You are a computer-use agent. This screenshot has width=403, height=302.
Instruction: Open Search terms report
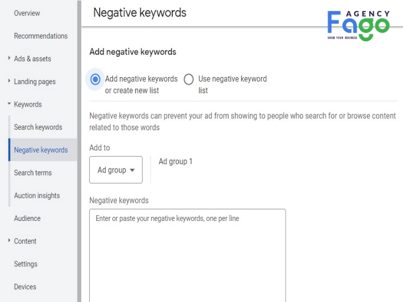tap(33, 173)
